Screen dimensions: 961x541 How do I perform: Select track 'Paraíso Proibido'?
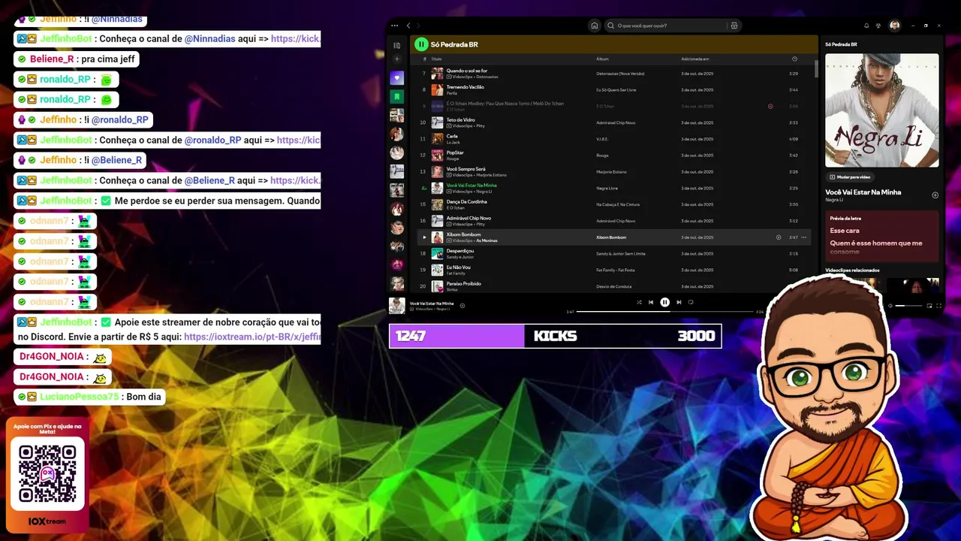click(x=464, y=283)
